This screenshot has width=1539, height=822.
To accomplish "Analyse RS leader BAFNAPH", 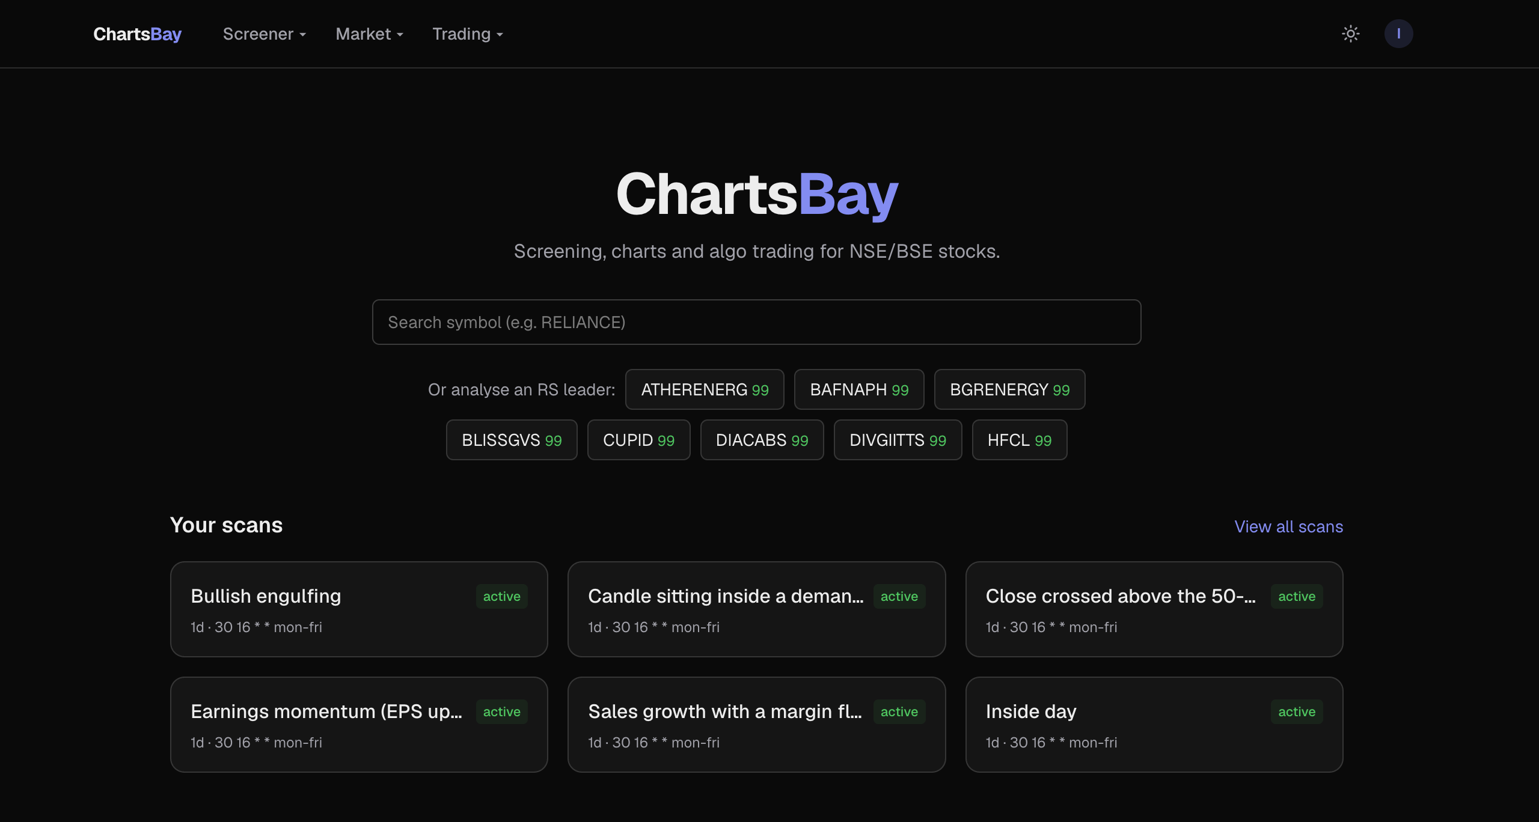I will tap(859, 389).
